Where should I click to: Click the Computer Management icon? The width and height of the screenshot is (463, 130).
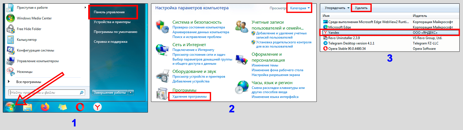click(x=11, y=61)
